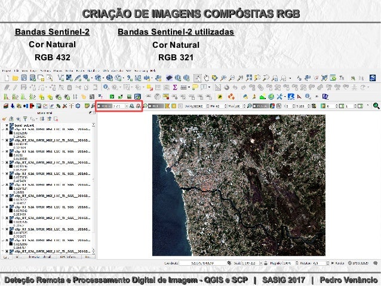Click the Zoom Last icon
This screenshot has height=286, width=381.
point(275,78)
